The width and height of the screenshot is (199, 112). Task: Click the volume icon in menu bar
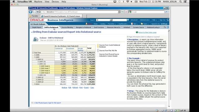point(131,2)
